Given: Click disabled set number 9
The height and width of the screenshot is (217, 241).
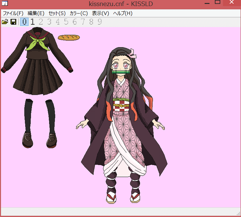Looking at the screenshot, I should click(100, 22).
